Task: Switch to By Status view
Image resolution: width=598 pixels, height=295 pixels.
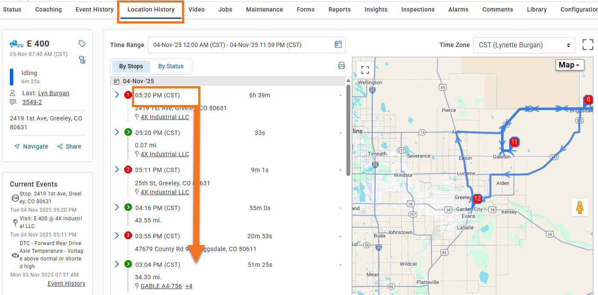Action: (x=171, y=66)
